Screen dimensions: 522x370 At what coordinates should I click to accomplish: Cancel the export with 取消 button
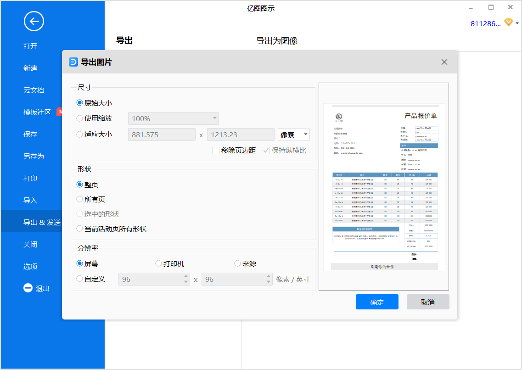[428, 302]
